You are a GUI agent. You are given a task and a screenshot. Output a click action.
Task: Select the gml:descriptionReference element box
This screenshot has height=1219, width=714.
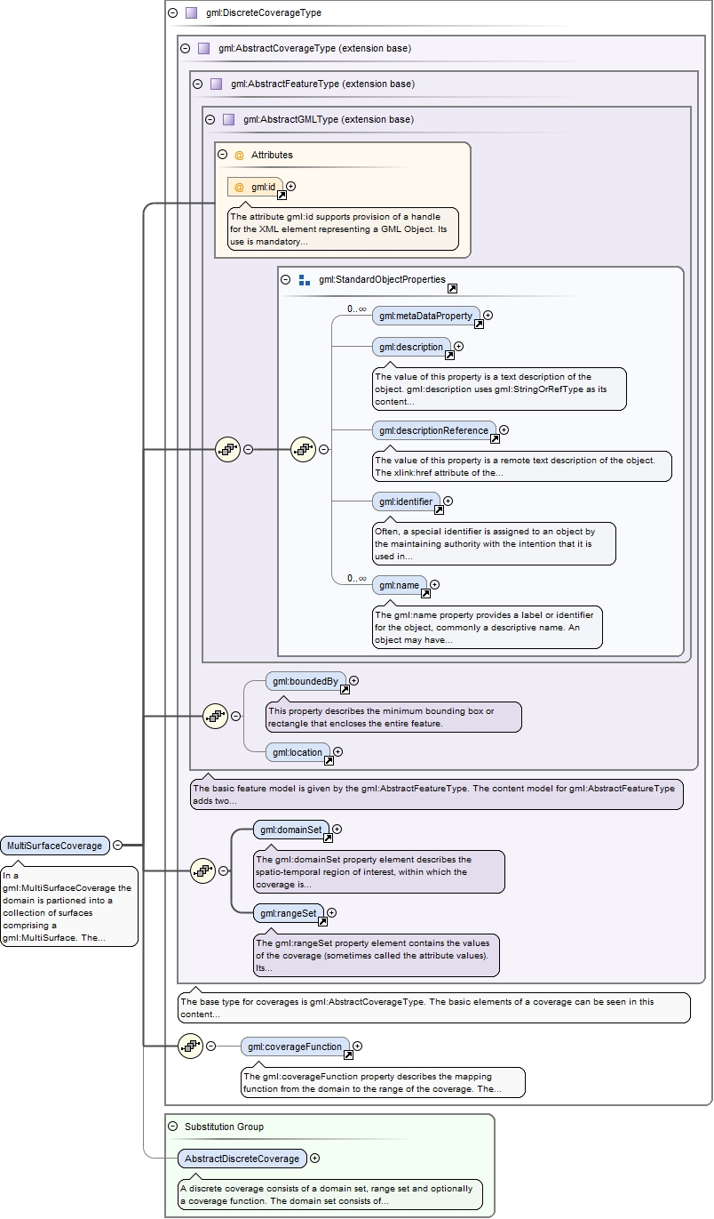(x=433, y=430)
